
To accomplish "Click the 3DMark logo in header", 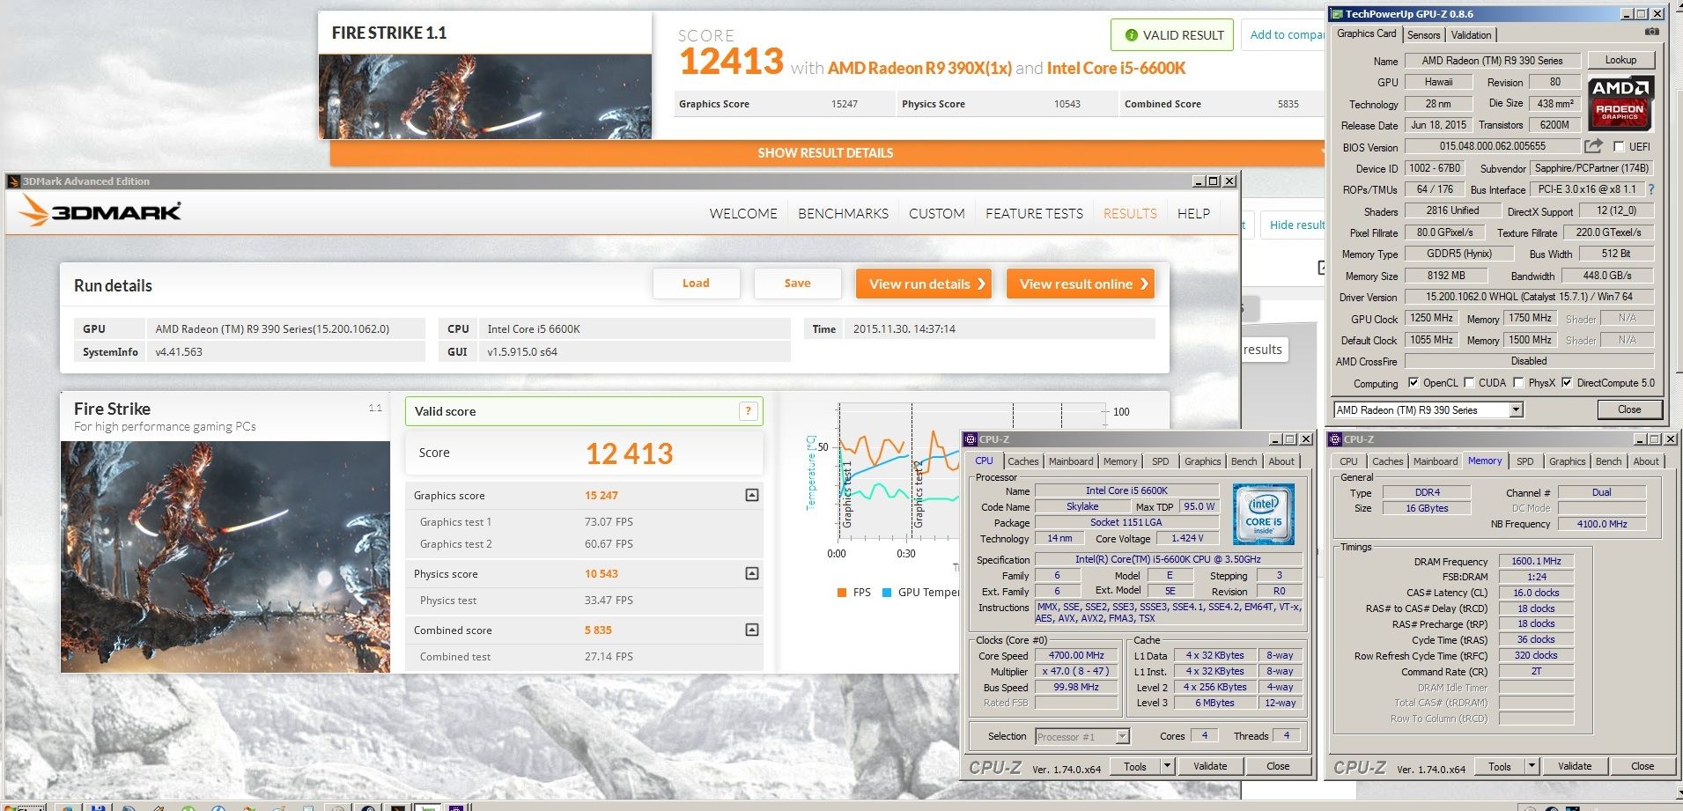I will coord(100,211).
